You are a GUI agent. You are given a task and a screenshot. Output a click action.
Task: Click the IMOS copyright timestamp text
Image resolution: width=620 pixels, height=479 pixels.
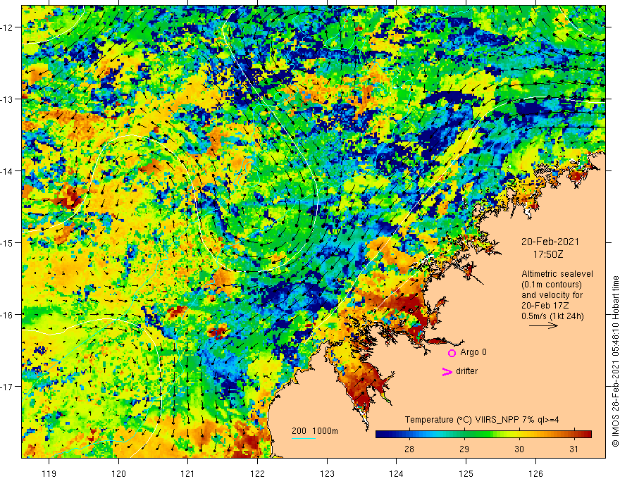[615, 361]
